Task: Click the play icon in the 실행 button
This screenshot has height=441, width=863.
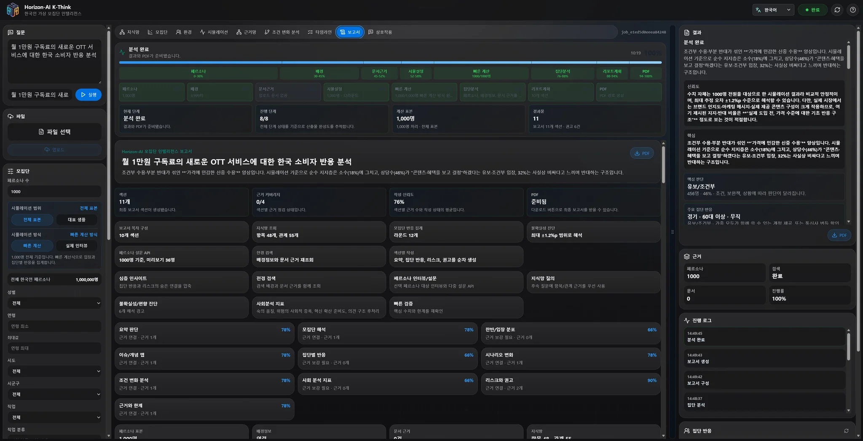Action: click(83, 95)
